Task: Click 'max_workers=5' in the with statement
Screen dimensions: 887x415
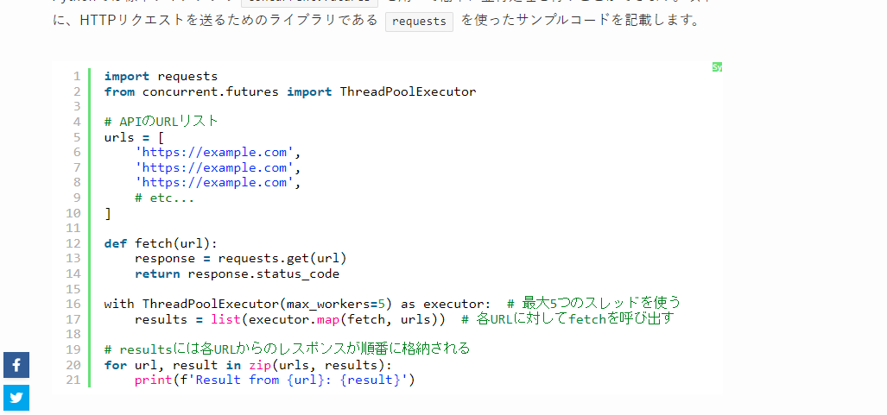Action: [x=336, y=305]
